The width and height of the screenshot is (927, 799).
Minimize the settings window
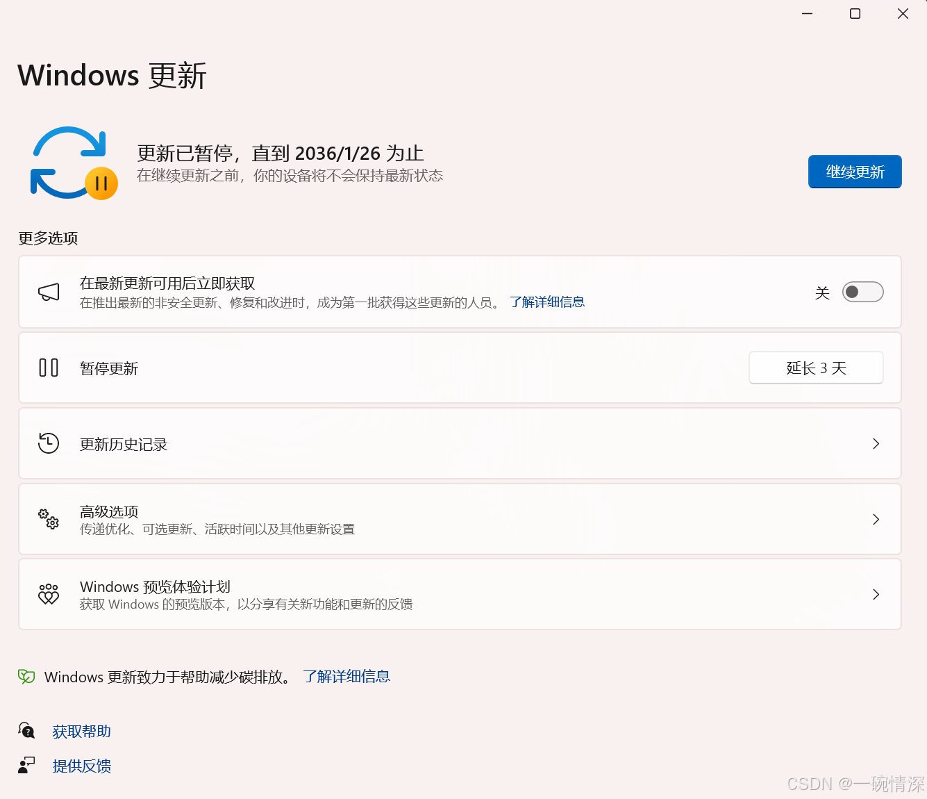tap(807, 14)
